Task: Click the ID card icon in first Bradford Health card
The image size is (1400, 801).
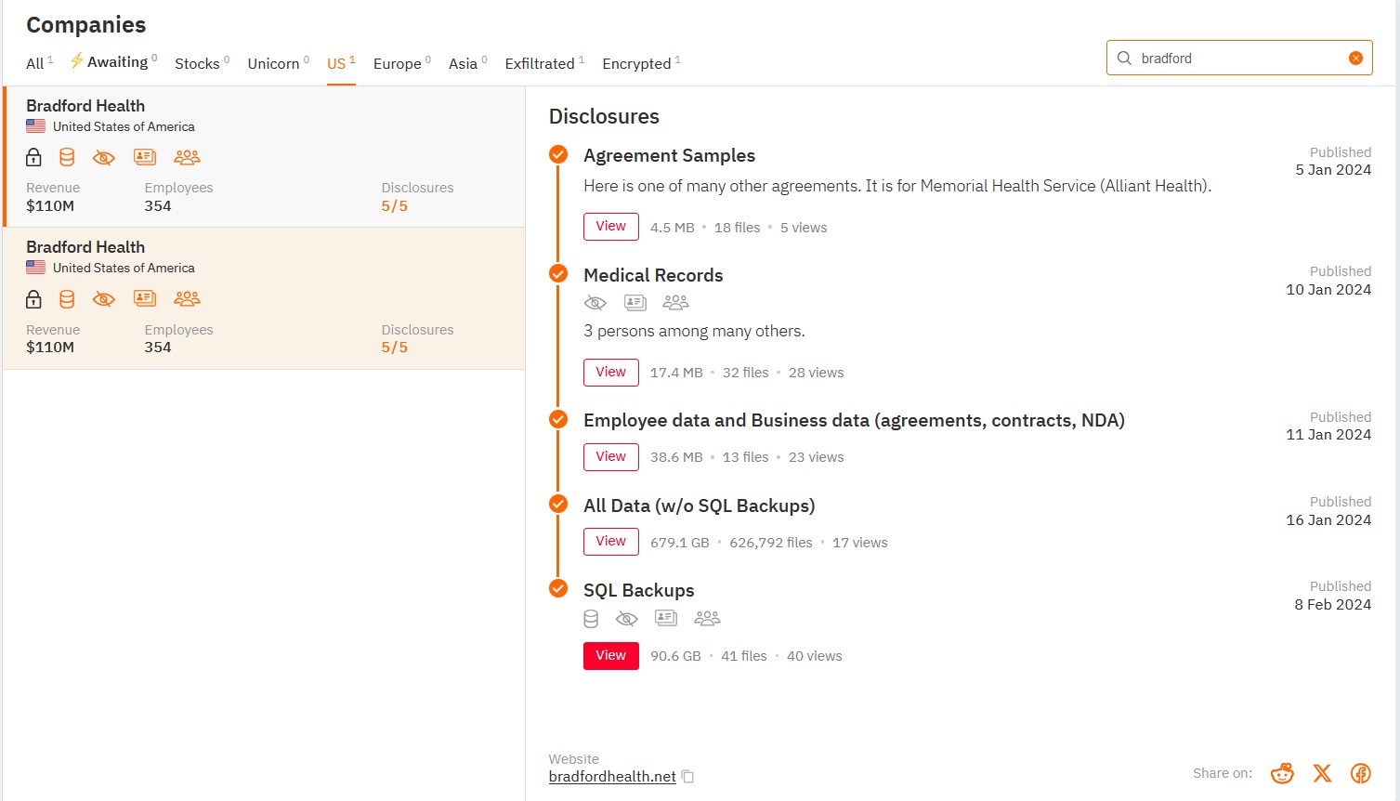Action: point(145,157)
